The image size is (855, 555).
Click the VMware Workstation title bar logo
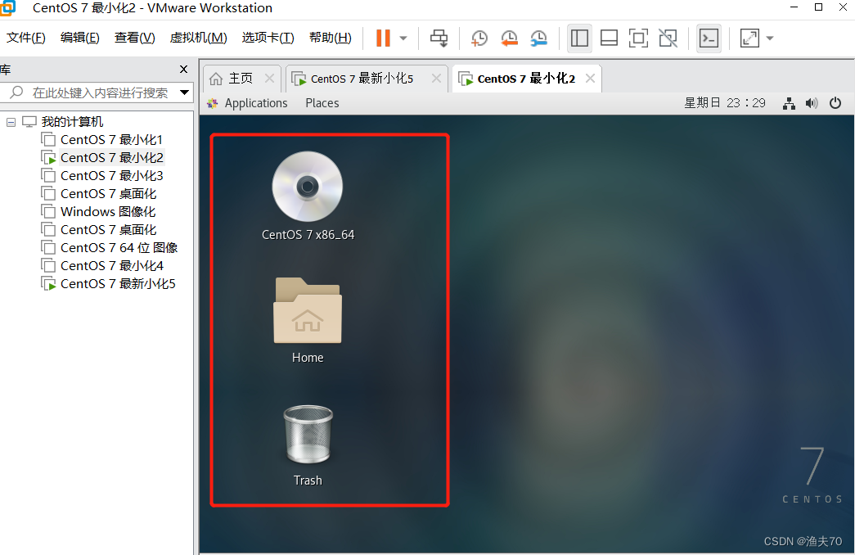[7, 7]
